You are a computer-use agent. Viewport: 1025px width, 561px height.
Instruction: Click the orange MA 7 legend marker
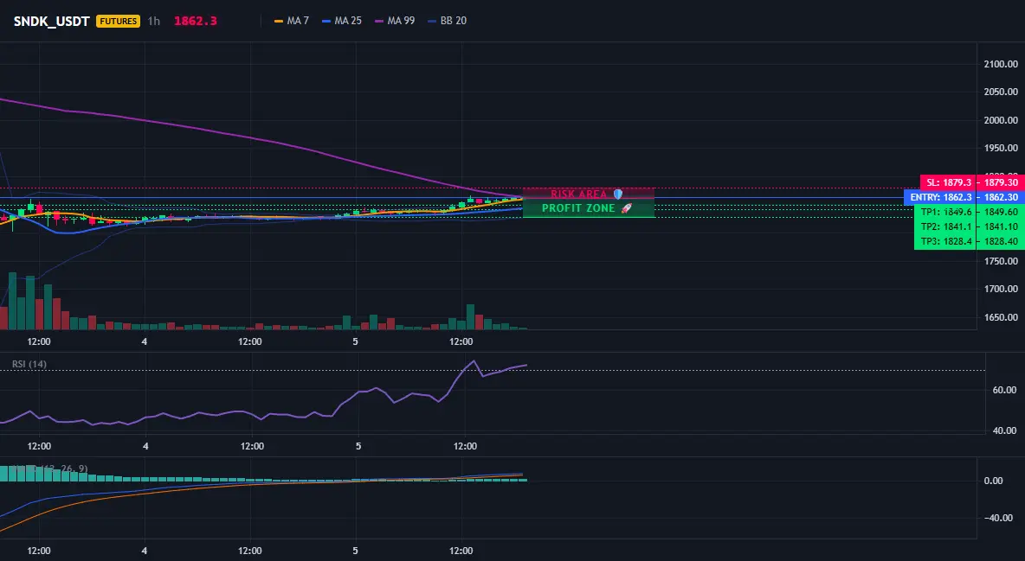[279, 21]
